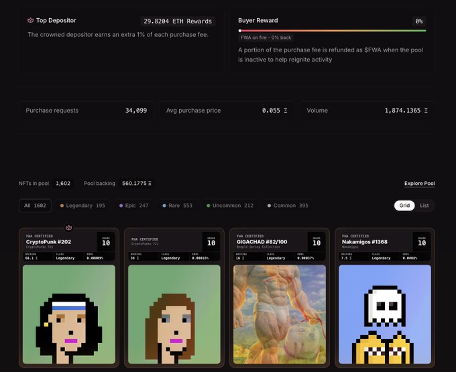Click the Grade 10 badge on Nakamigos #1368
The image size is (456, 372).
(422, 241)
